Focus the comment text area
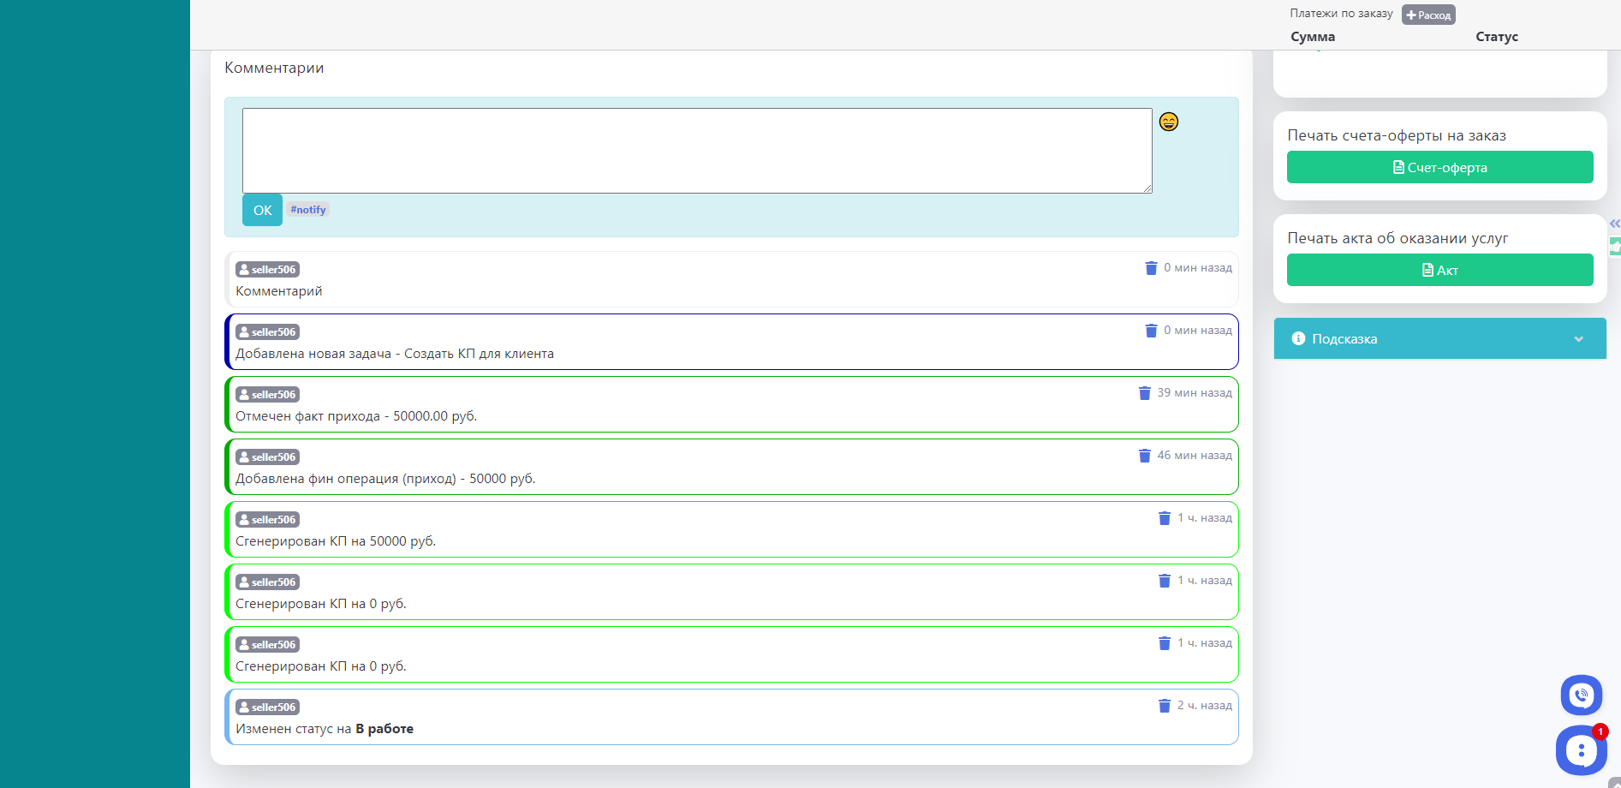Image resolution: width=1621 pixels, height=788 pixels. (x=696, y=150)
